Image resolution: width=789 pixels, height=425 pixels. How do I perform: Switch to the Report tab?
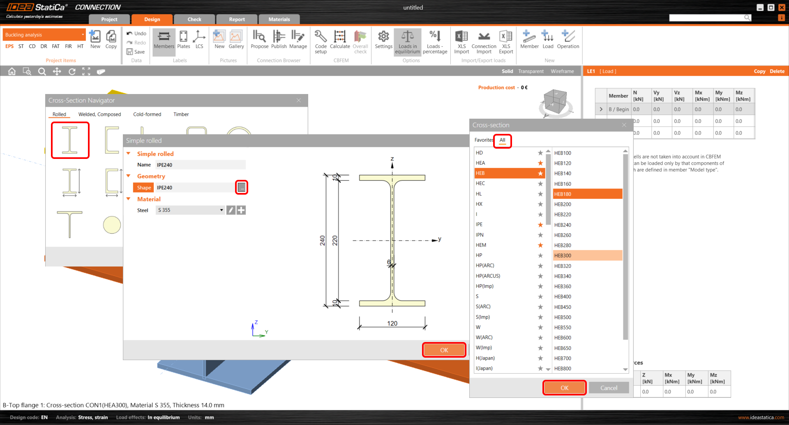[237, 19]
